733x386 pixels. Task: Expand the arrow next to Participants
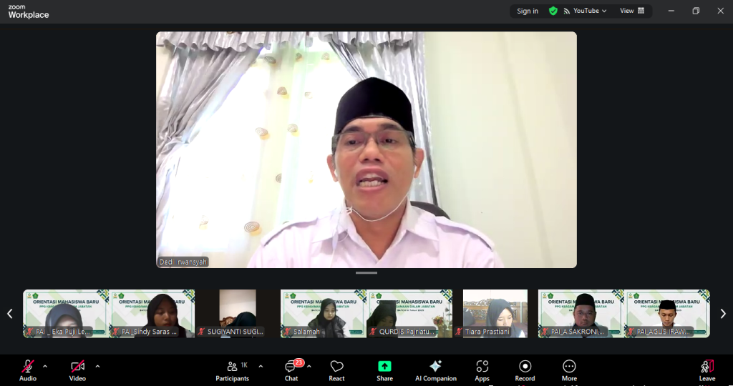(x=261, y=366)
